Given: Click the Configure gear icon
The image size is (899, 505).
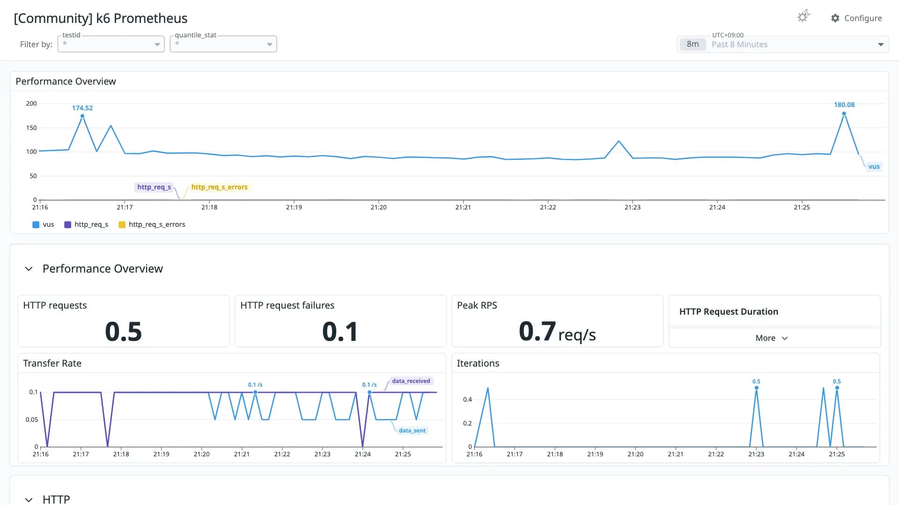Looking at the screenshot, I should (x=835, y=18).
